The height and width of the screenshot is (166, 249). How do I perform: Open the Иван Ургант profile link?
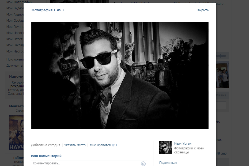(183, 144)
